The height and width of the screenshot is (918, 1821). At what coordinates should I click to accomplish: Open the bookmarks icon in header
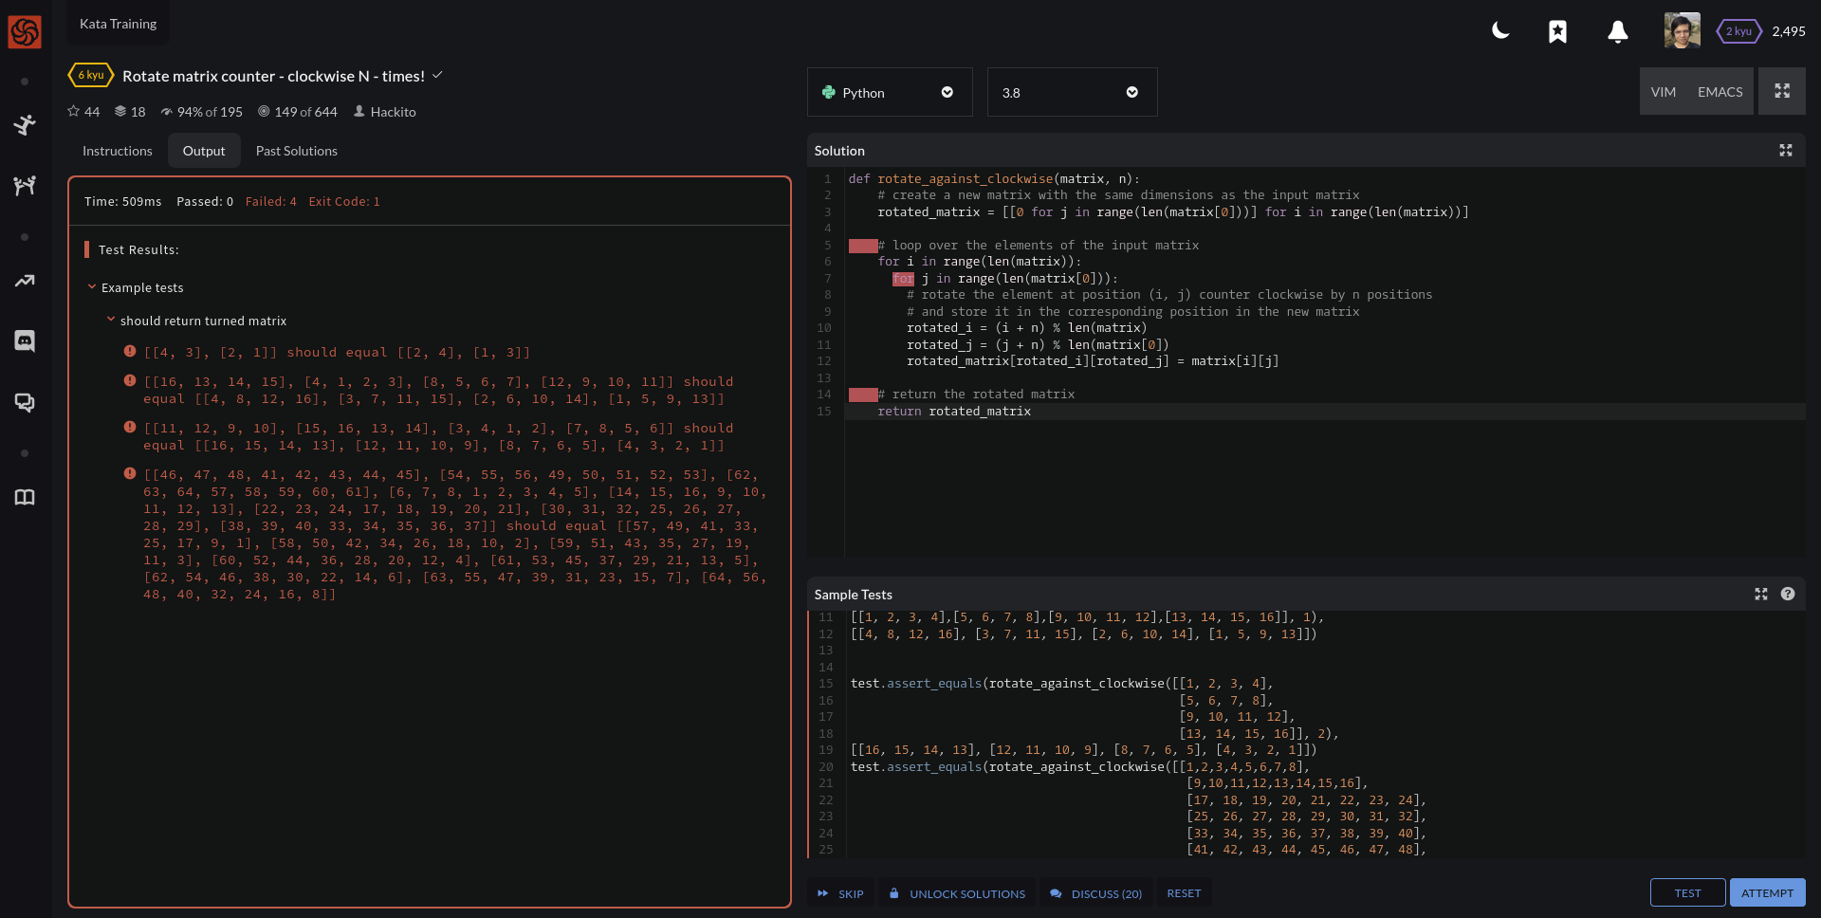tap(1557, 31)
